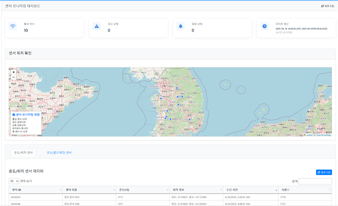This screenshot has width=338, height=206.
Task: Click the 센서 모니터링 대시보드 page title
Action: pyautogui.click(x=23, y=6)
